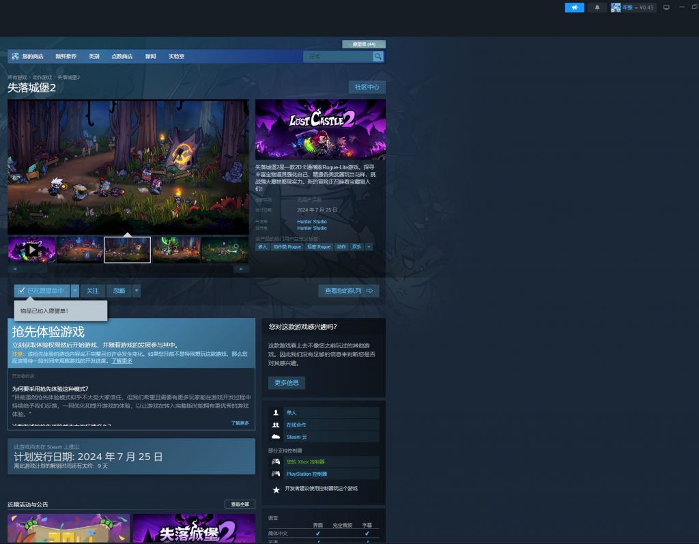
Task: Toggle following the game via 关注
Action: coord(93,290)
